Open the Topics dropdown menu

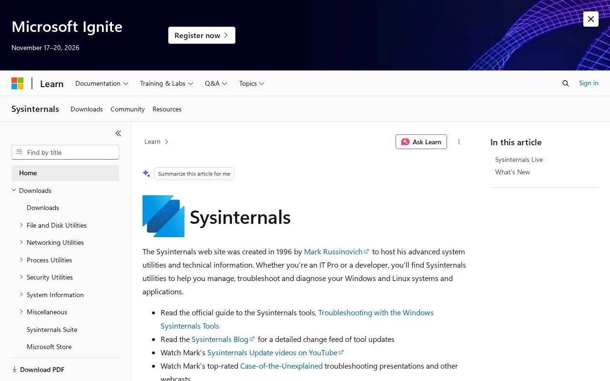coord(252,83)
